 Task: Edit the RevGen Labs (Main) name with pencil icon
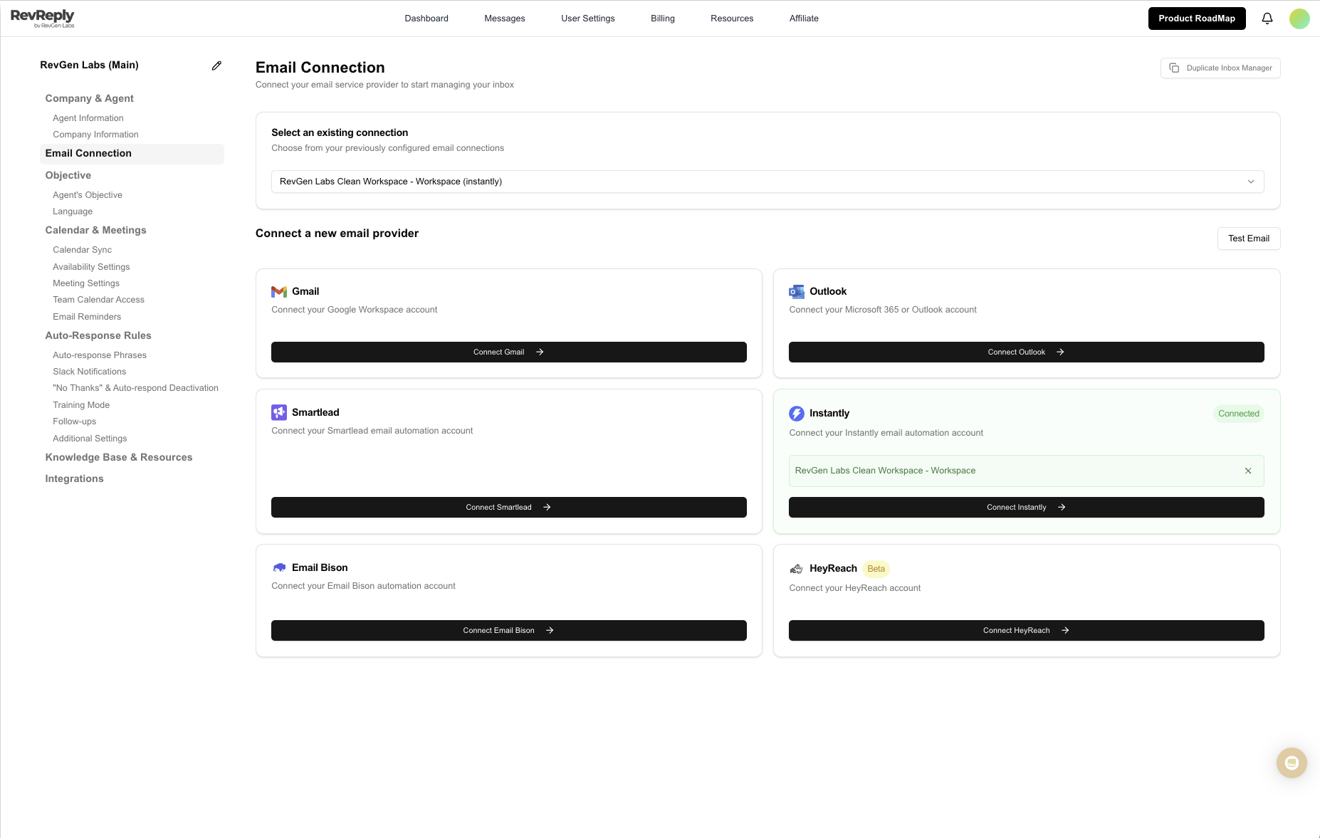pos(216,66)
